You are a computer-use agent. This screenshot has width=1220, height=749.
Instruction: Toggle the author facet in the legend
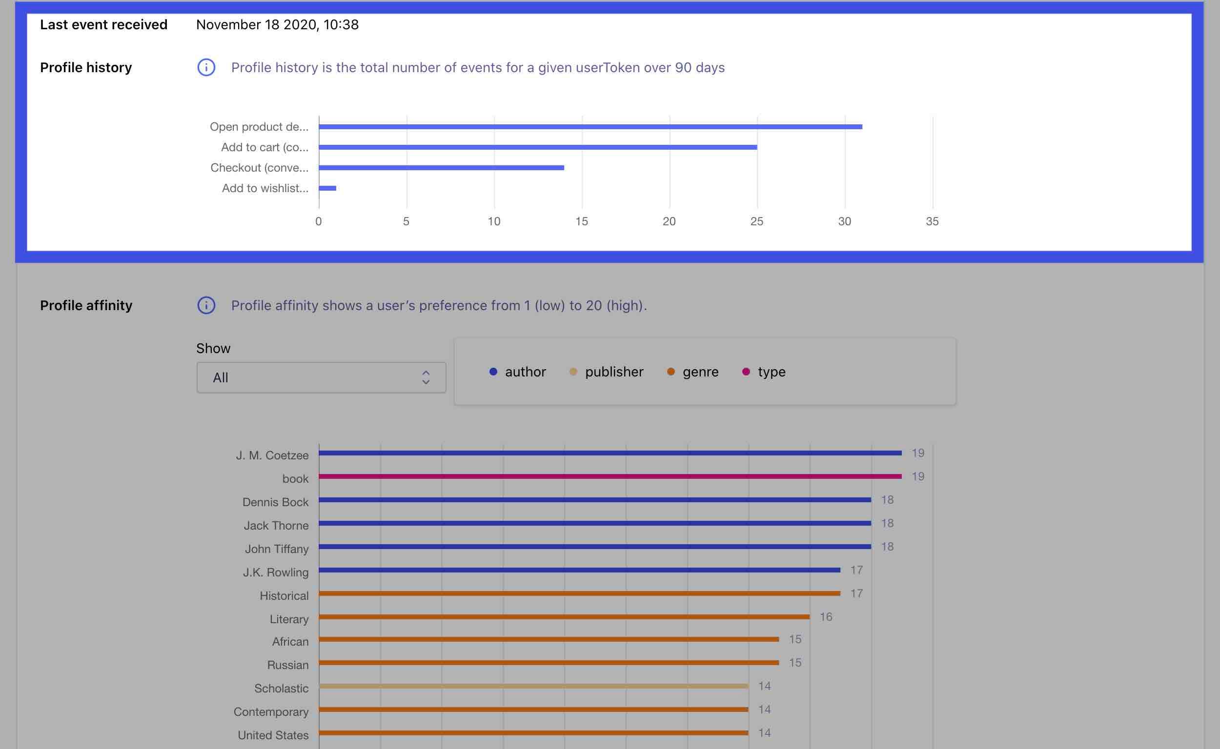pyautogui.click(x=518, y=372)
